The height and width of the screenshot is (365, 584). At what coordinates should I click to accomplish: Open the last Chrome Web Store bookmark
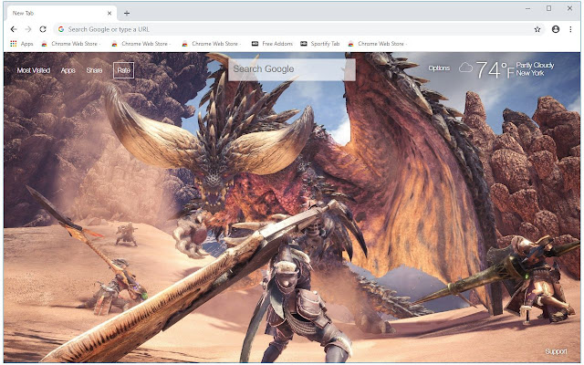tap(377, 44)
